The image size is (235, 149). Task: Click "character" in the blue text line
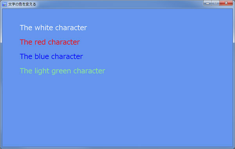(67, 56)
